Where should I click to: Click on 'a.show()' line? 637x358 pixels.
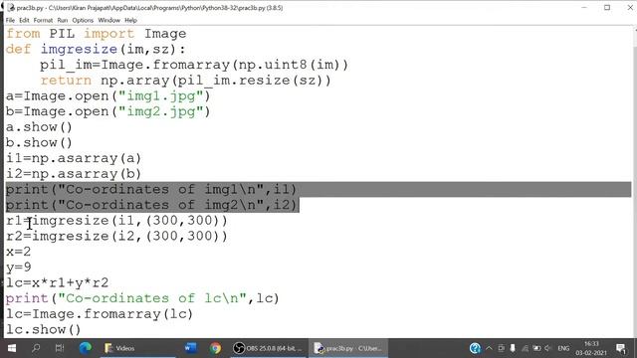point(39,127)
